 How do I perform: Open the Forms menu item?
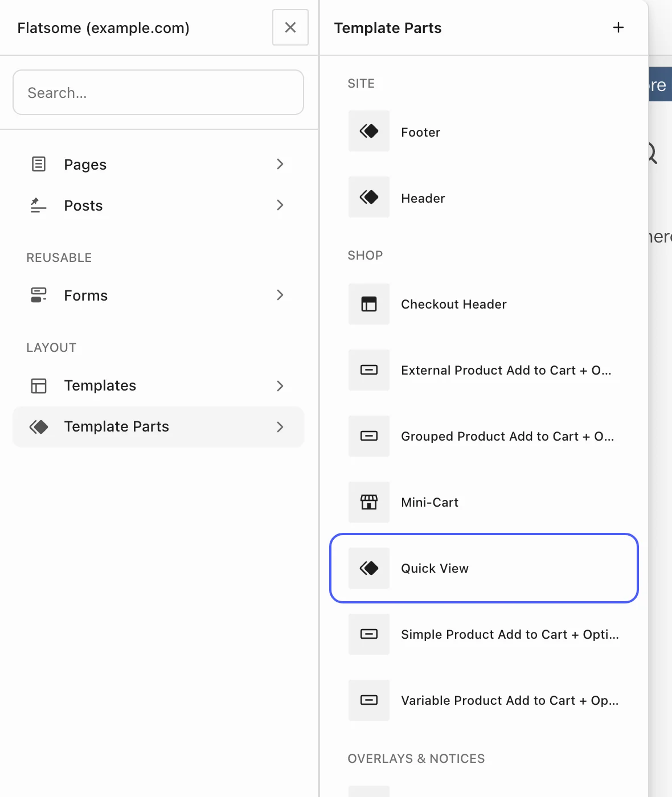tap(158, 295)
